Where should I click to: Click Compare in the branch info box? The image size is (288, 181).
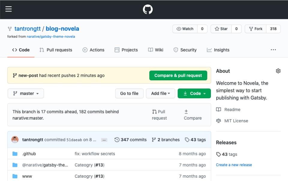193,115
